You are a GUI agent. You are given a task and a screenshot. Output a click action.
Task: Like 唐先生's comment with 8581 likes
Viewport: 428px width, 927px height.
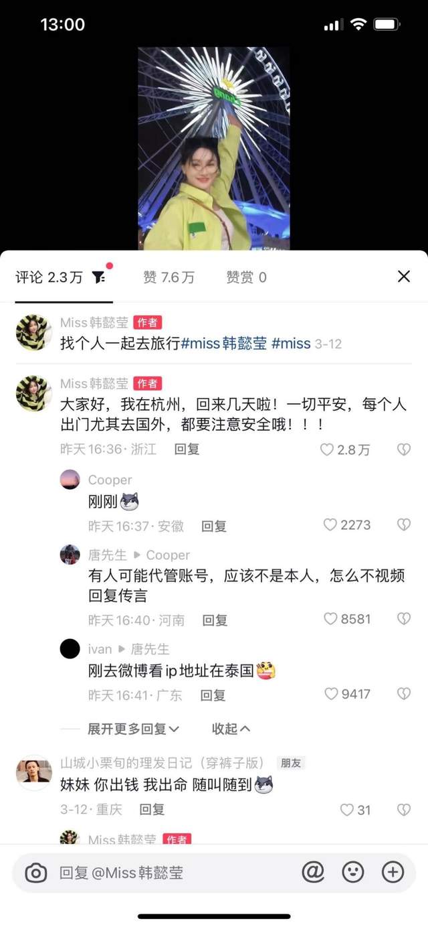click(330, 619)
